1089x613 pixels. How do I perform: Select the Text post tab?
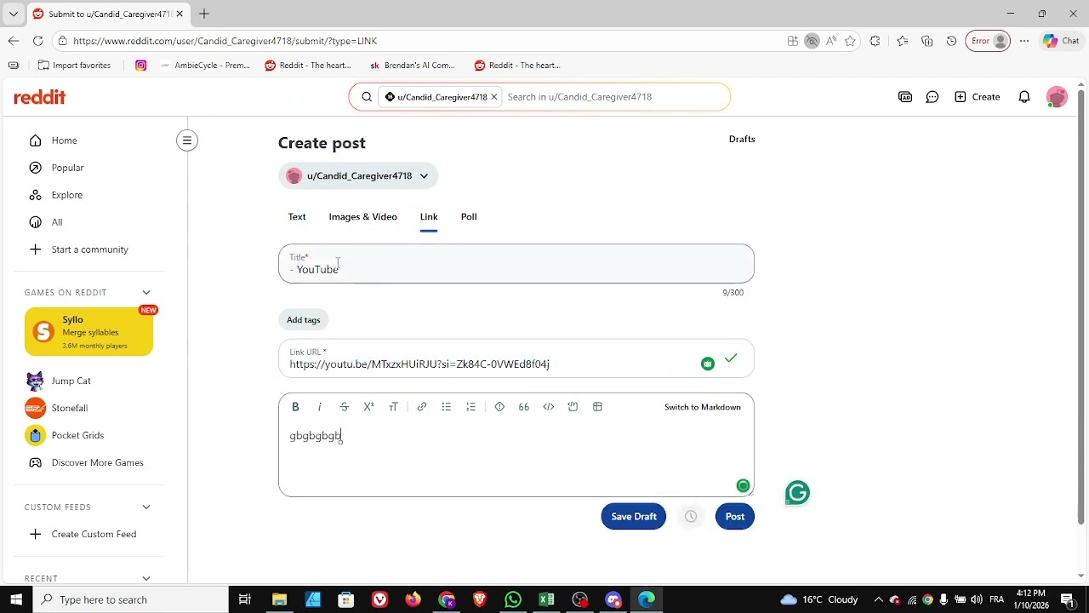point(297,217)
